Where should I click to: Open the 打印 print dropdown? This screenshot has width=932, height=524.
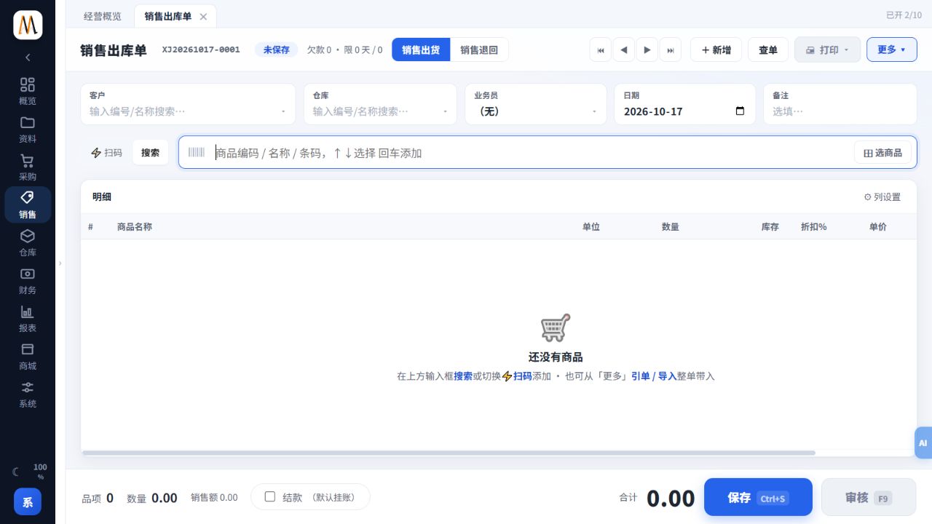828,50
